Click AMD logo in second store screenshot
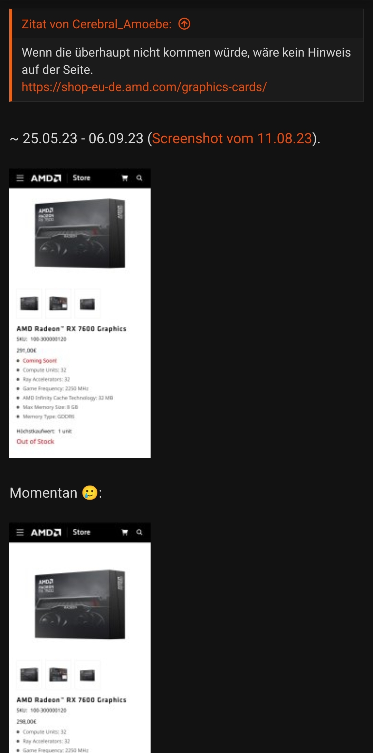The image size is (373, 753). pos(46,532)
